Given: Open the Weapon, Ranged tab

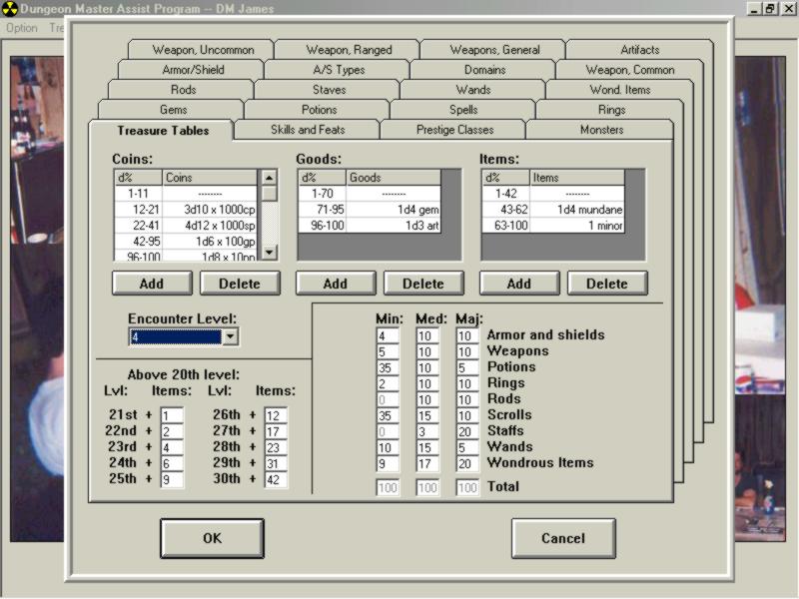Looking at the screenshot, I should pyautogui.click(x=349, y=50).
